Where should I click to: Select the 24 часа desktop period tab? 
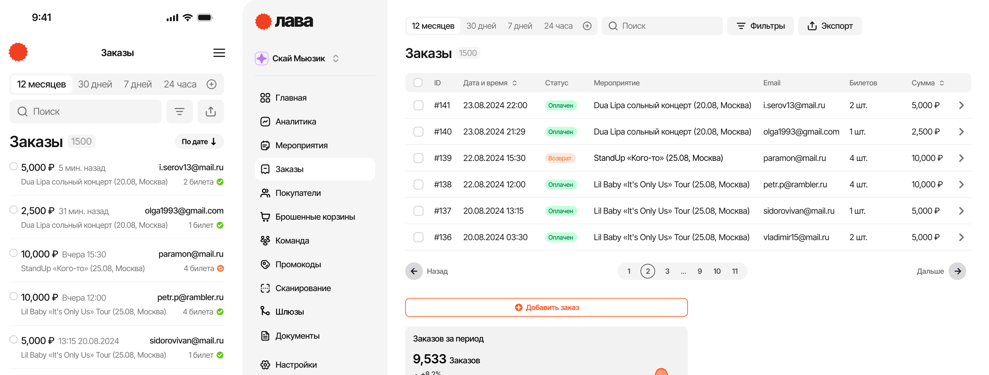(558, 26)
